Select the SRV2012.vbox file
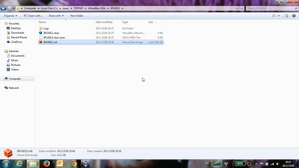This screenshot has height=168, width=299. [51, 33]
